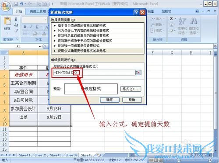Click the dialog's help question mark button
Viewport: 219px width, 163px height.
[x=136, y=12]
